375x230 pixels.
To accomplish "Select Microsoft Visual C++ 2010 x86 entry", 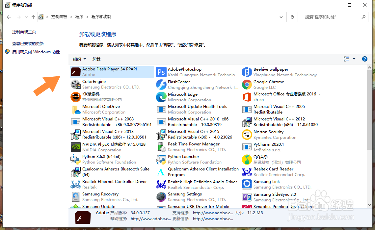I will [x=198, y=122].
